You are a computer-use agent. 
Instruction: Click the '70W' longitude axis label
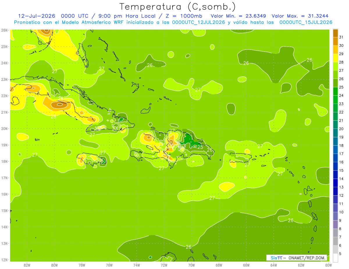[x=191, y=265]
